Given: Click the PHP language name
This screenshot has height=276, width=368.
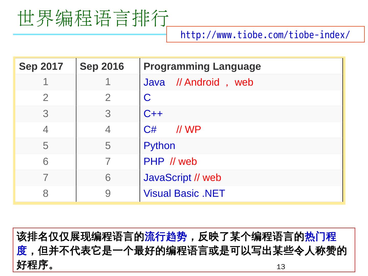Looking at the screenshot, I should coord(154,162).
